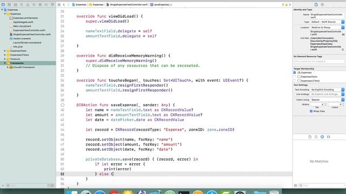Viewport: 346px width, 194px height.
Task: Click the Tab width field
Action: point(317,104)
